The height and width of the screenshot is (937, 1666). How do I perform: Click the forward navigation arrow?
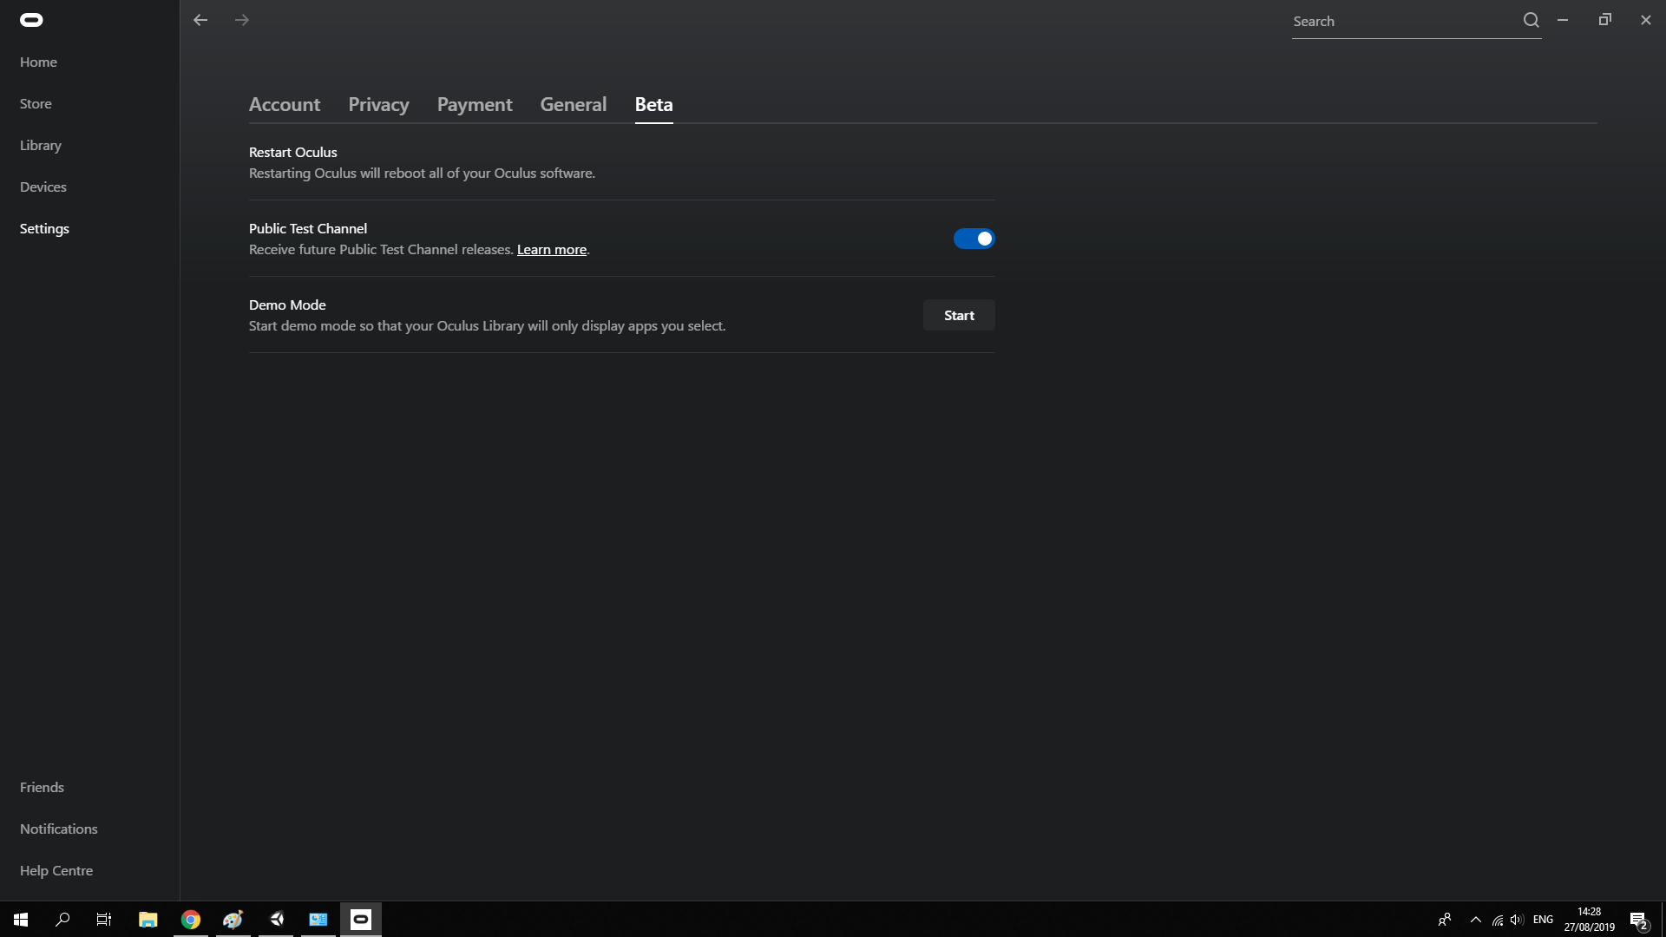pyautogui.click(x=242, y=20)
